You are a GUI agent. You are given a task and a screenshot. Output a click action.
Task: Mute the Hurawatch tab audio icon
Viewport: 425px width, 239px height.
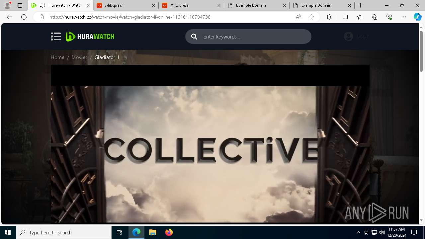(x=42, y=5)
